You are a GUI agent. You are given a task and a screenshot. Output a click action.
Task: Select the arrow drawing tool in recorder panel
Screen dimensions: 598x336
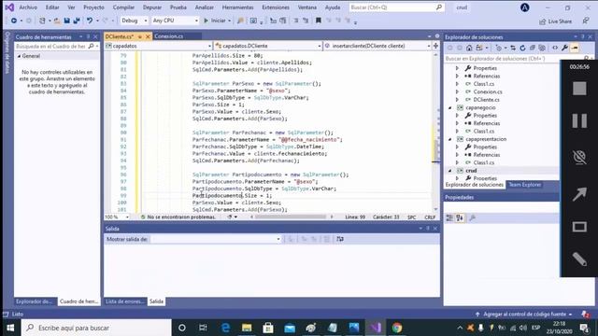579,194
